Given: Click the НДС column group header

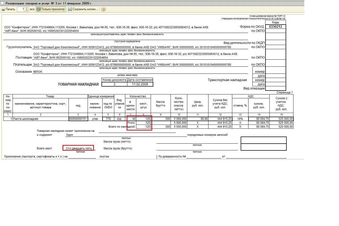Looking at the screenshot, I should coord(251,97).
